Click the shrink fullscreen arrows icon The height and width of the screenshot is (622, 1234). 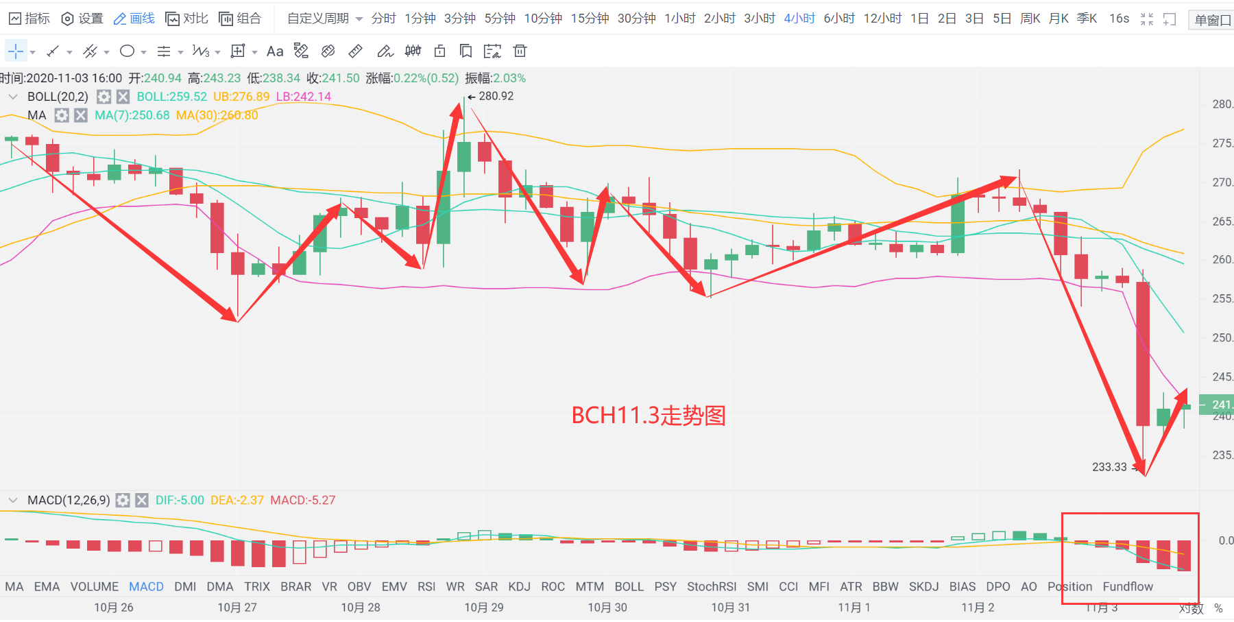pyautogui.click(x=1147, y=19)
